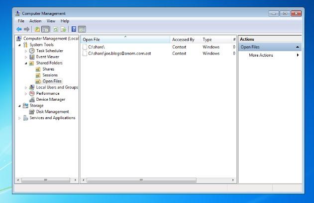Collapse the Storage tree node arrow
Screen dimensions: 314x203
(x=19, y=106)
